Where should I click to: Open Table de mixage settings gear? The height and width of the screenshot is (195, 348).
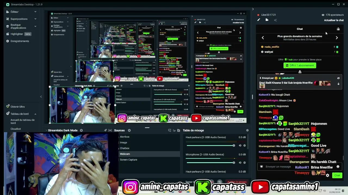point(247,131)
